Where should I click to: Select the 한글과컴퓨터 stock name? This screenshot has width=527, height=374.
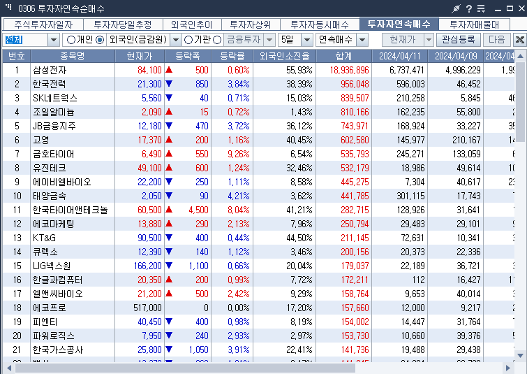57,280
